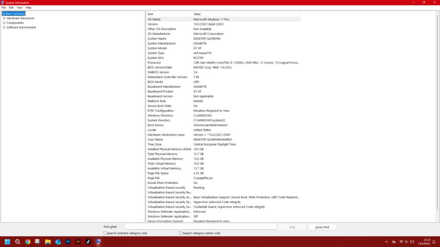Expand the Software Environment node
This screenshot has width=440, height=247.
tap(4, 27)
